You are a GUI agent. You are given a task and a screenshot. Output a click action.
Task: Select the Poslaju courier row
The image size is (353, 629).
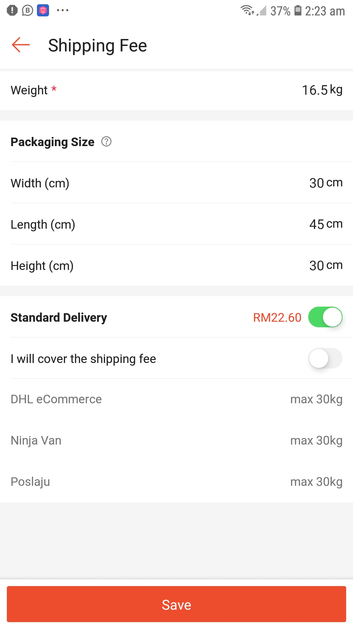pos(176,482)
